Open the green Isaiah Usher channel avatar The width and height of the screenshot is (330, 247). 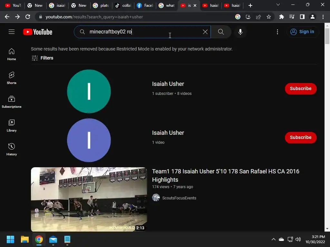tap(89, 91)
